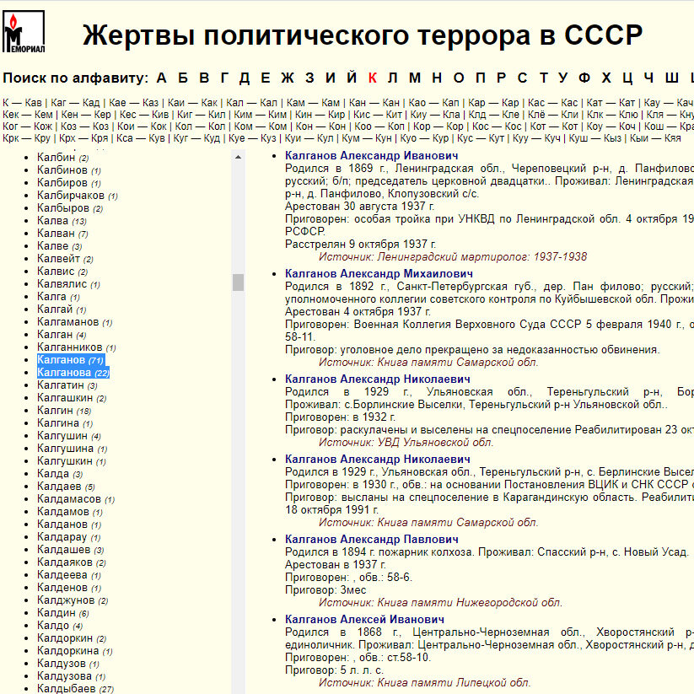Click the surname list scroll-up arrow
This screenshot has height=694, width=694.
click(238, 157)
